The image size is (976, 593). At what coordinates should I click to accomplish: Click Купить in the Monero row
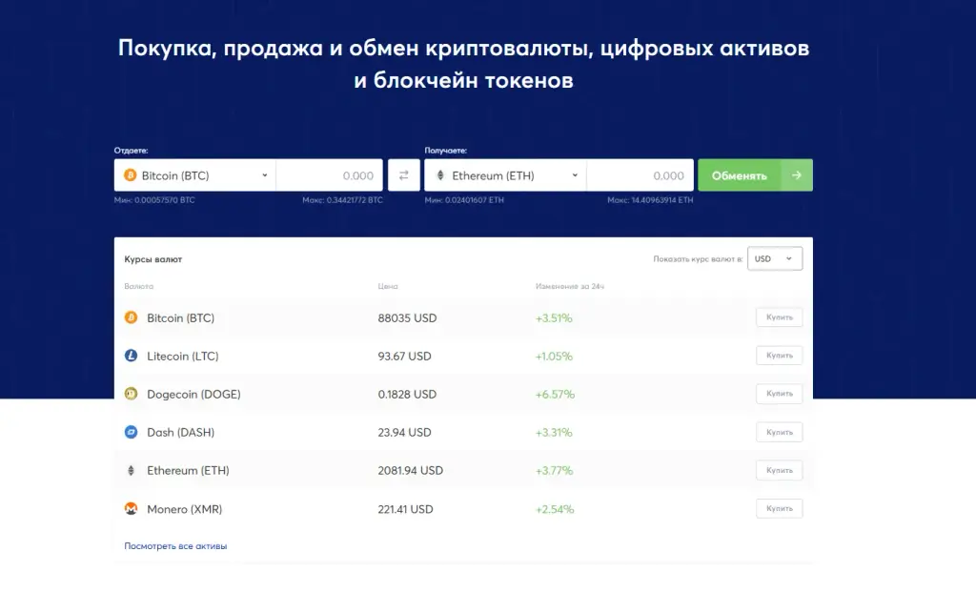pyautogui.click(x=780, y=508)
